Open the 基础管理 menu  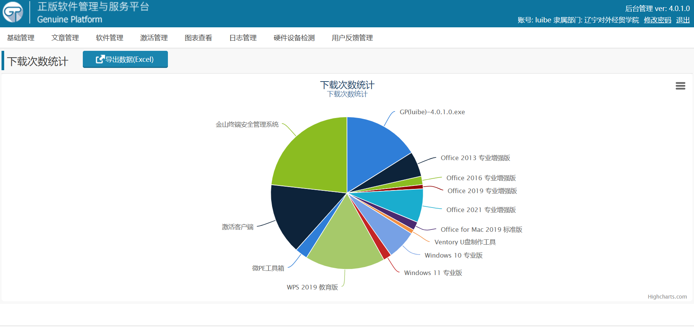pyautogui.click(x=21, y=38)
